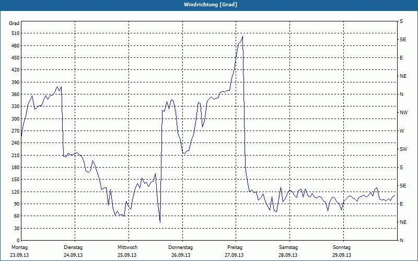Select the 300 y-axis label
This screenshot has width=418, height=261.
point(16,119)
